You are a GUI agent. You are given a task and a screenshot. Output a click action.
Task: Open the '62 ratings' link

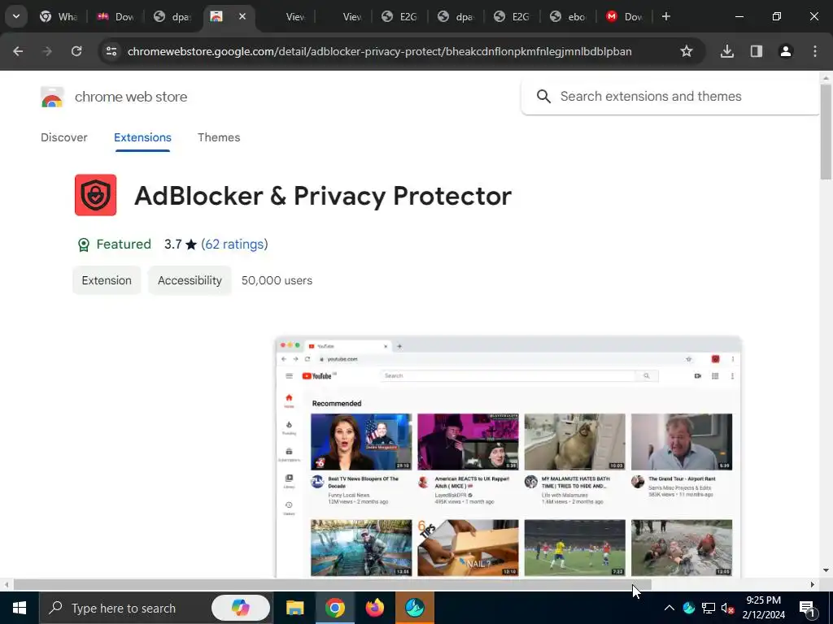[234, 244]
